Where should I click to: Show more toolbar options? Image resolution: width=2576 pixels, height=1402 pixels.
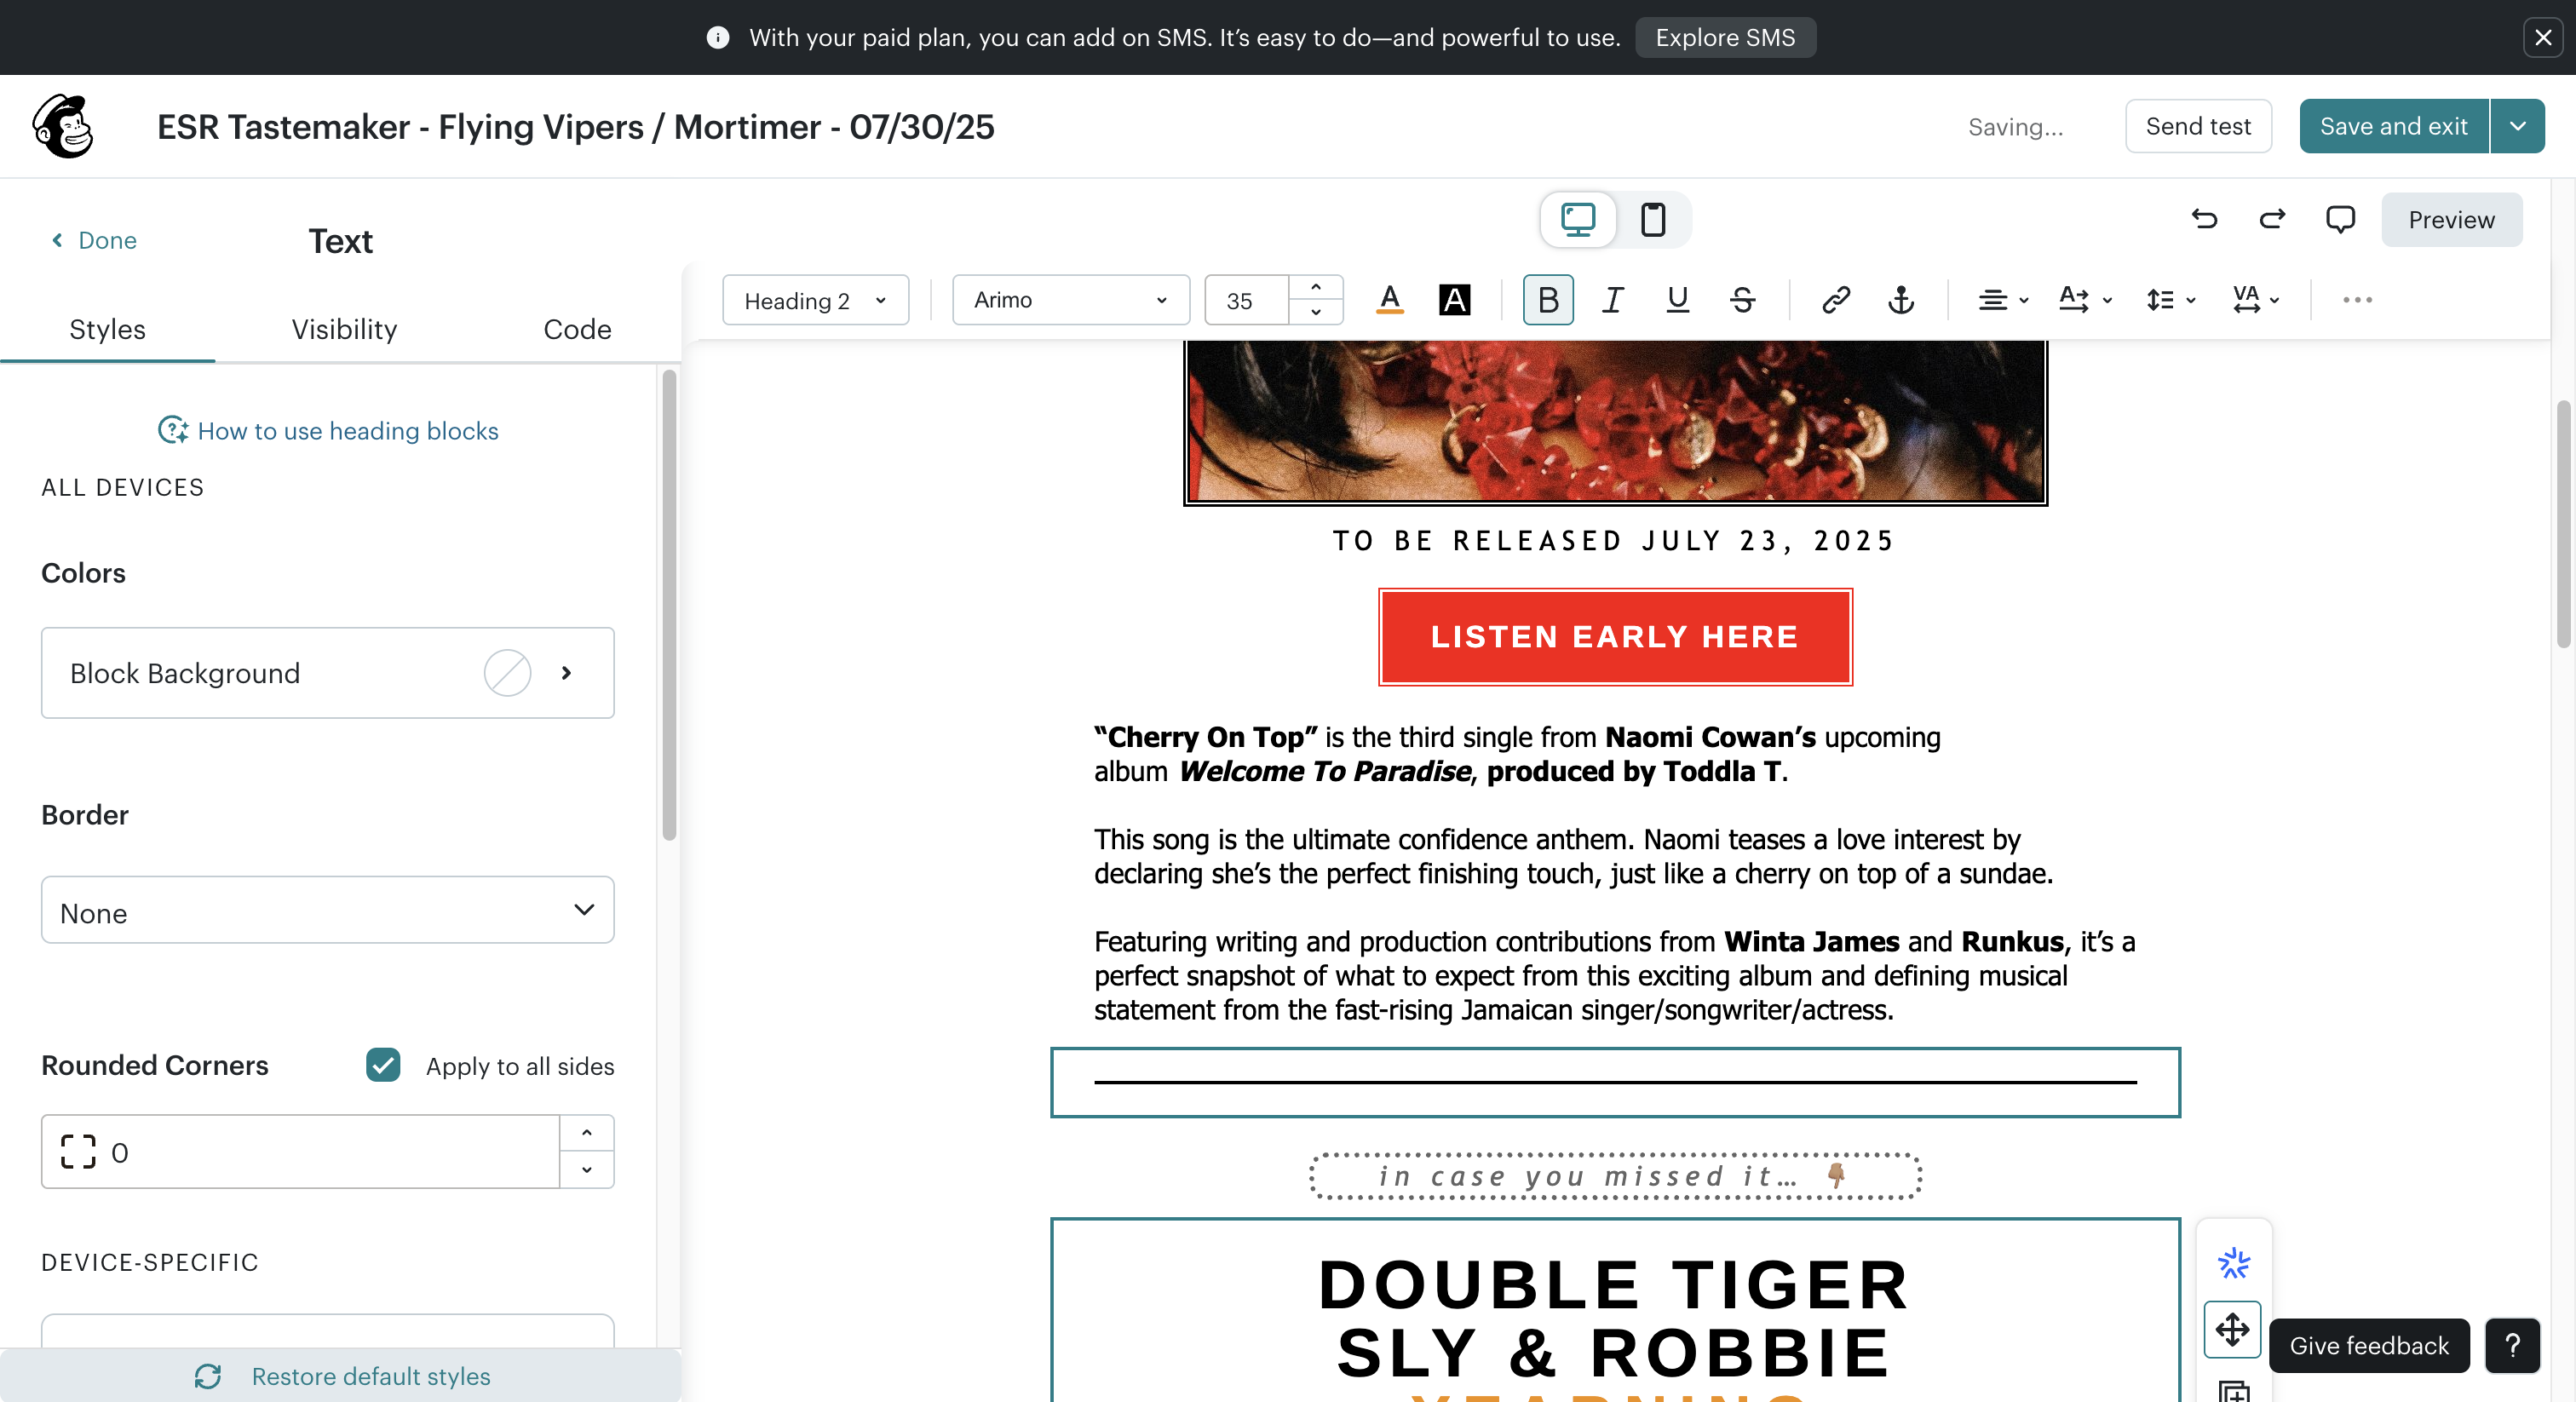pos(2357,299)
